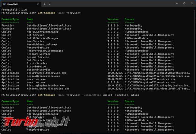Click the 'Suspend-Service' cmdlet name
The width and height of the screenshot is (196, 134).
pyautogui.click(x=39, y=70)
